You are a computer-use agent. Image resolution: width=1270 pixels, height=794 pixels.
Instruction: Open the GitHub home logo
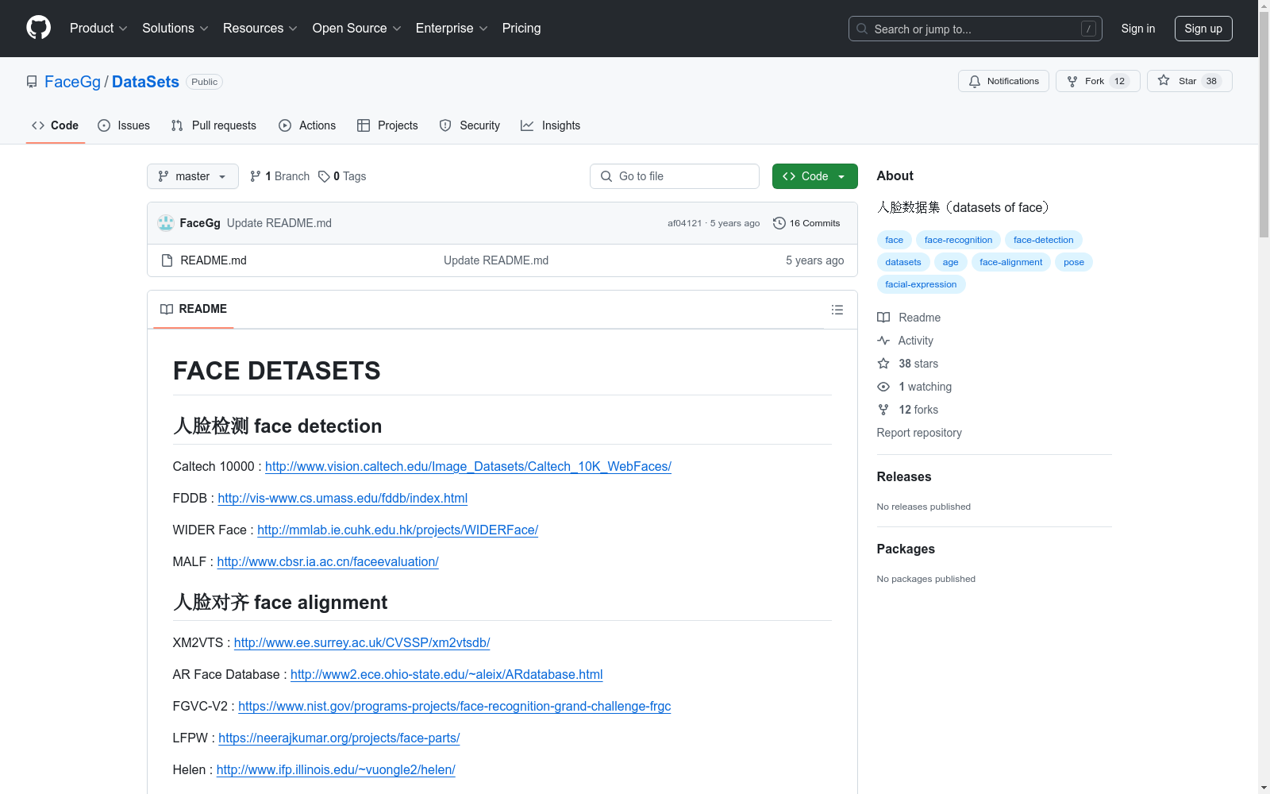tap(38, 28)
